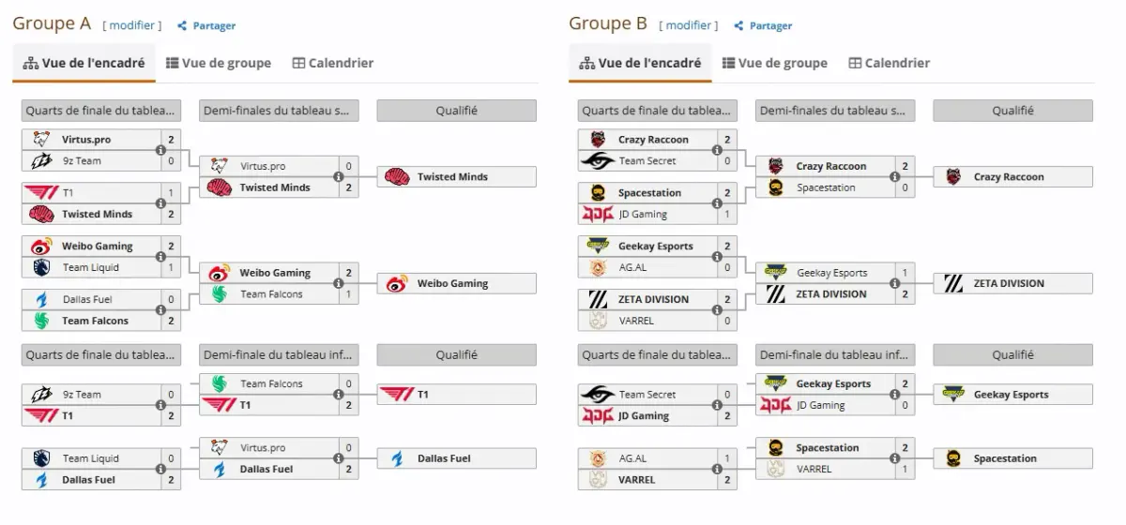Open match info for Crazy Raccoon vs Team Secret
This screenshot has width=1126, height=525.
tap(717, 150)
